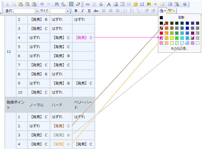This screenshot has height=149, width=202.
Task: Click the pink 【発見】 S cell
Action: coord(84,38)
